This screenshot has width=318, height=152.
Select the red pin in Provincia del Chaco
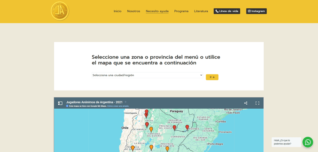(x=174, y=128)
